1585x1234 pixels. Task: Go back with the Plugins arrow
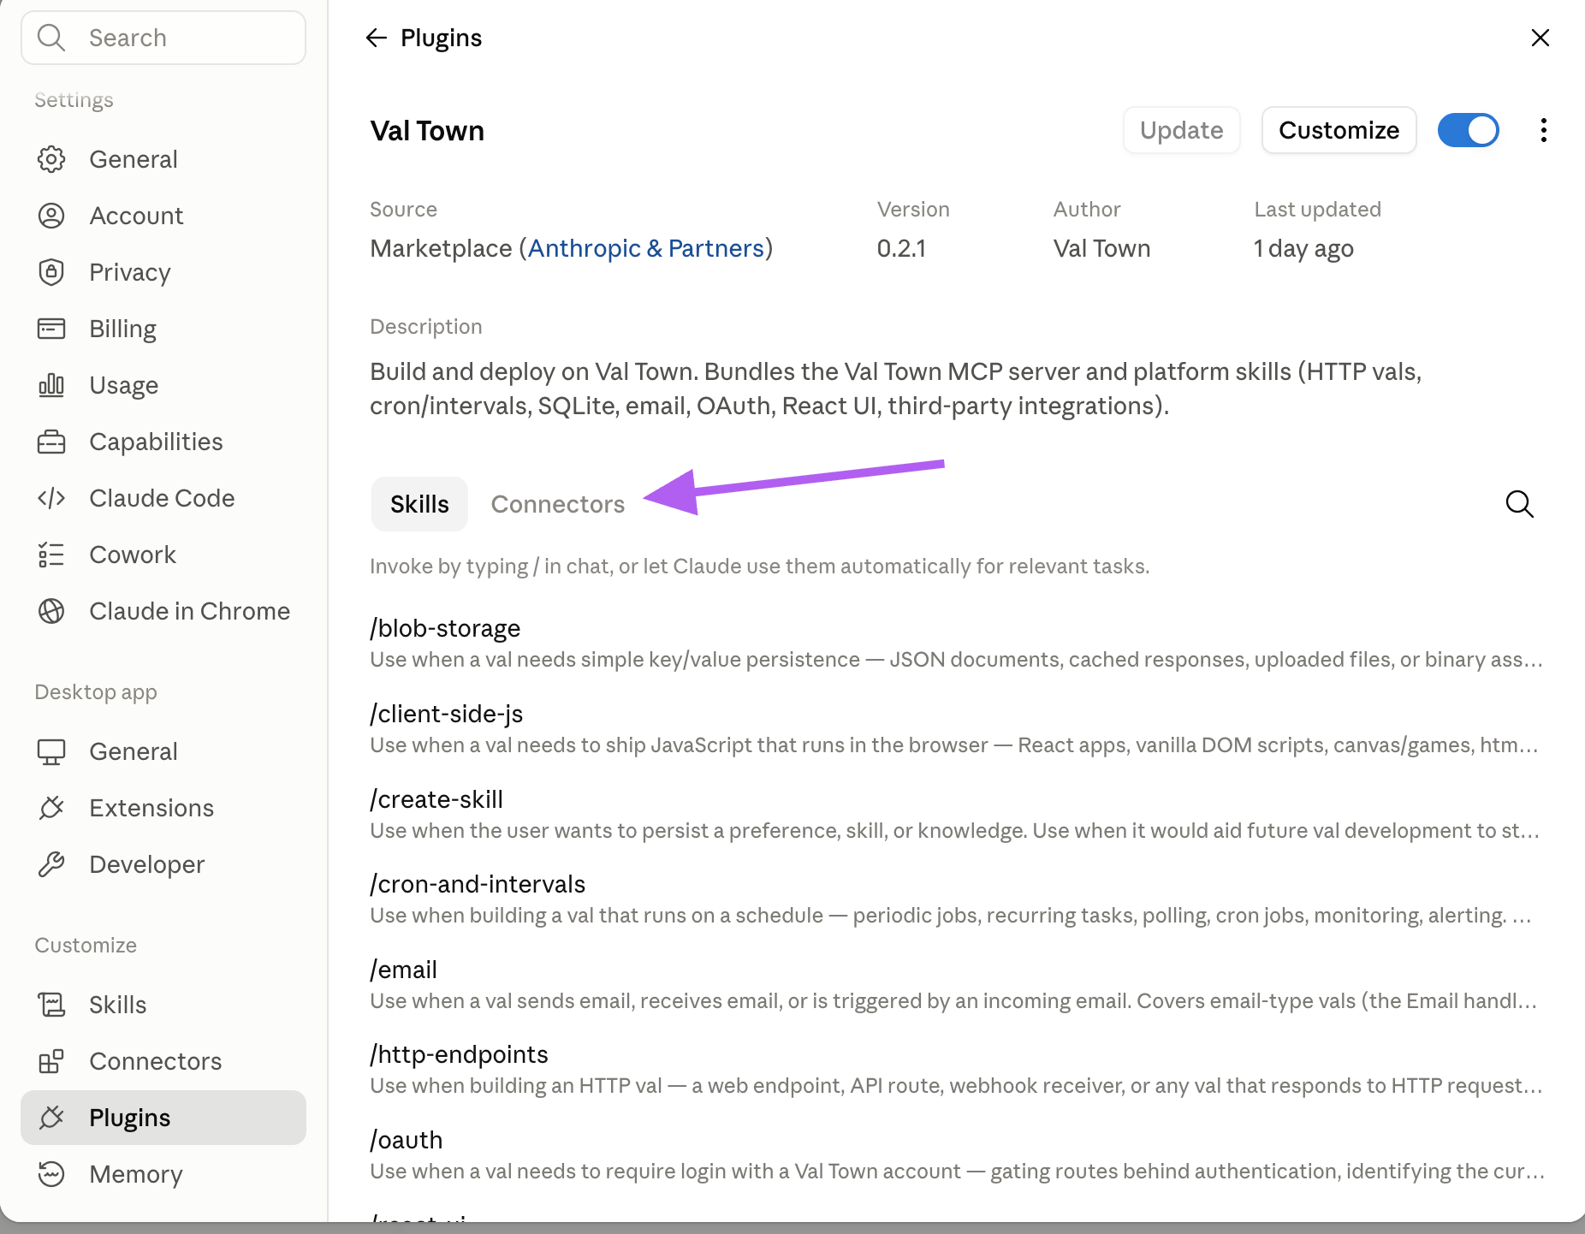pos(377,38)
